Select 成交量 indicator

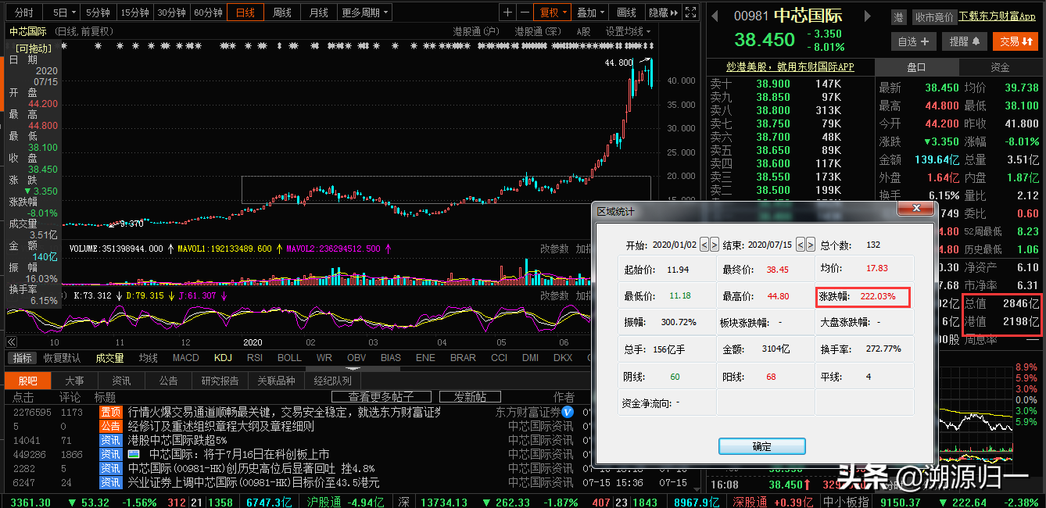point(109,358)
